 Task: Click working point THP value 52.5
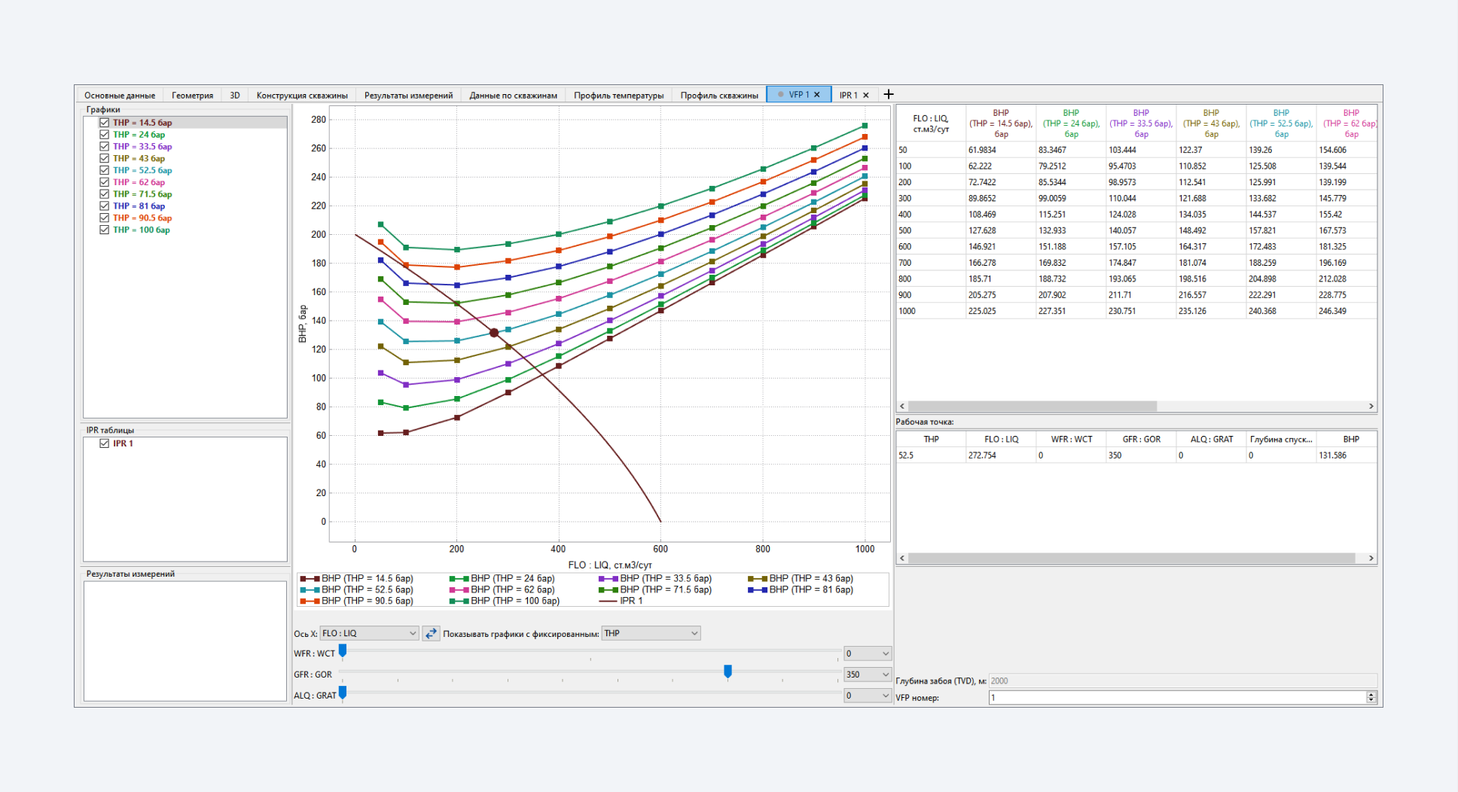[931, 455]
